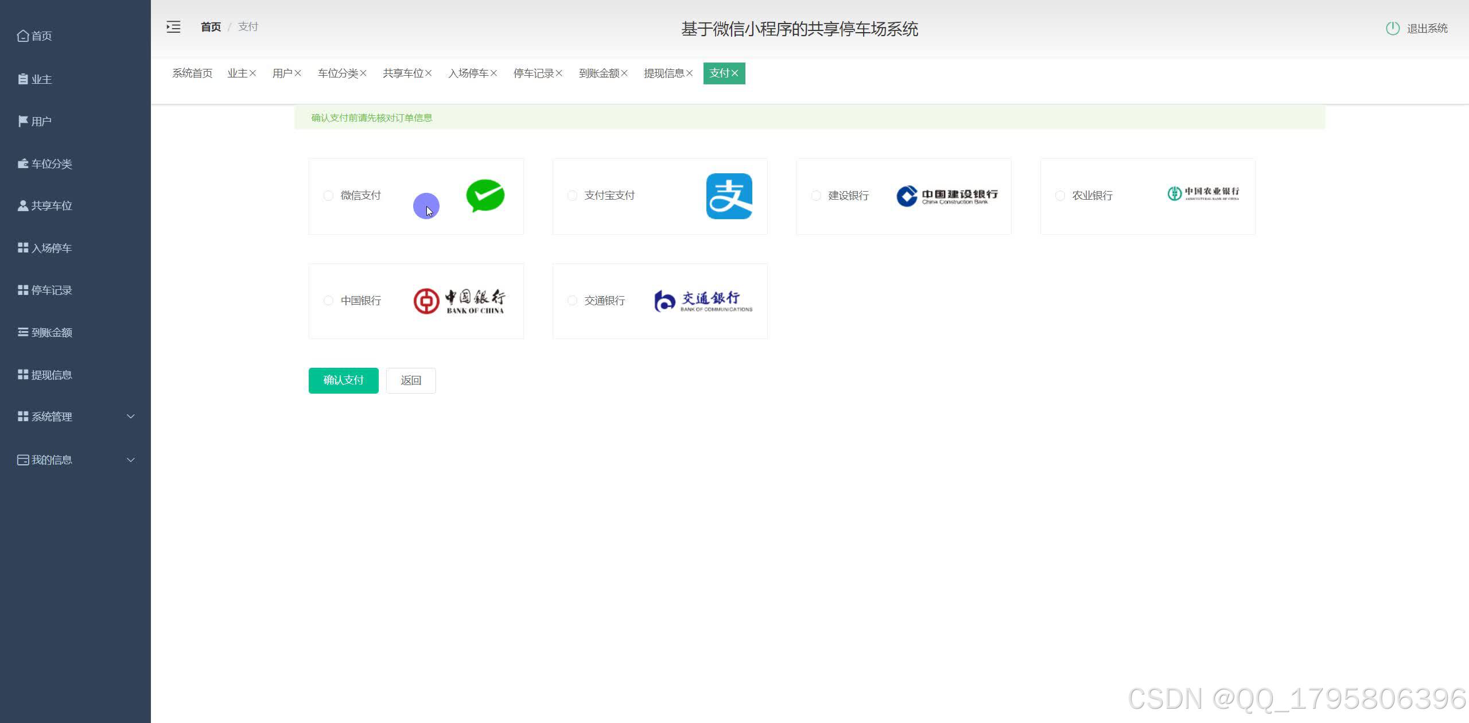Open 首页 in the sidebar menu
1469x723 pixels.
(41, 36)
